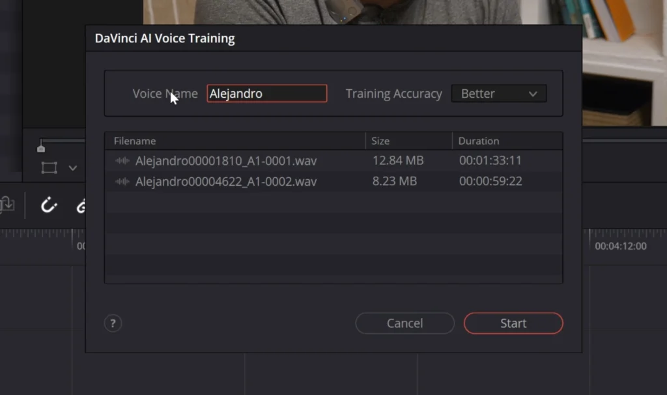Open the Training Accuracy dropdown showing Better

[x=498, y=93]
